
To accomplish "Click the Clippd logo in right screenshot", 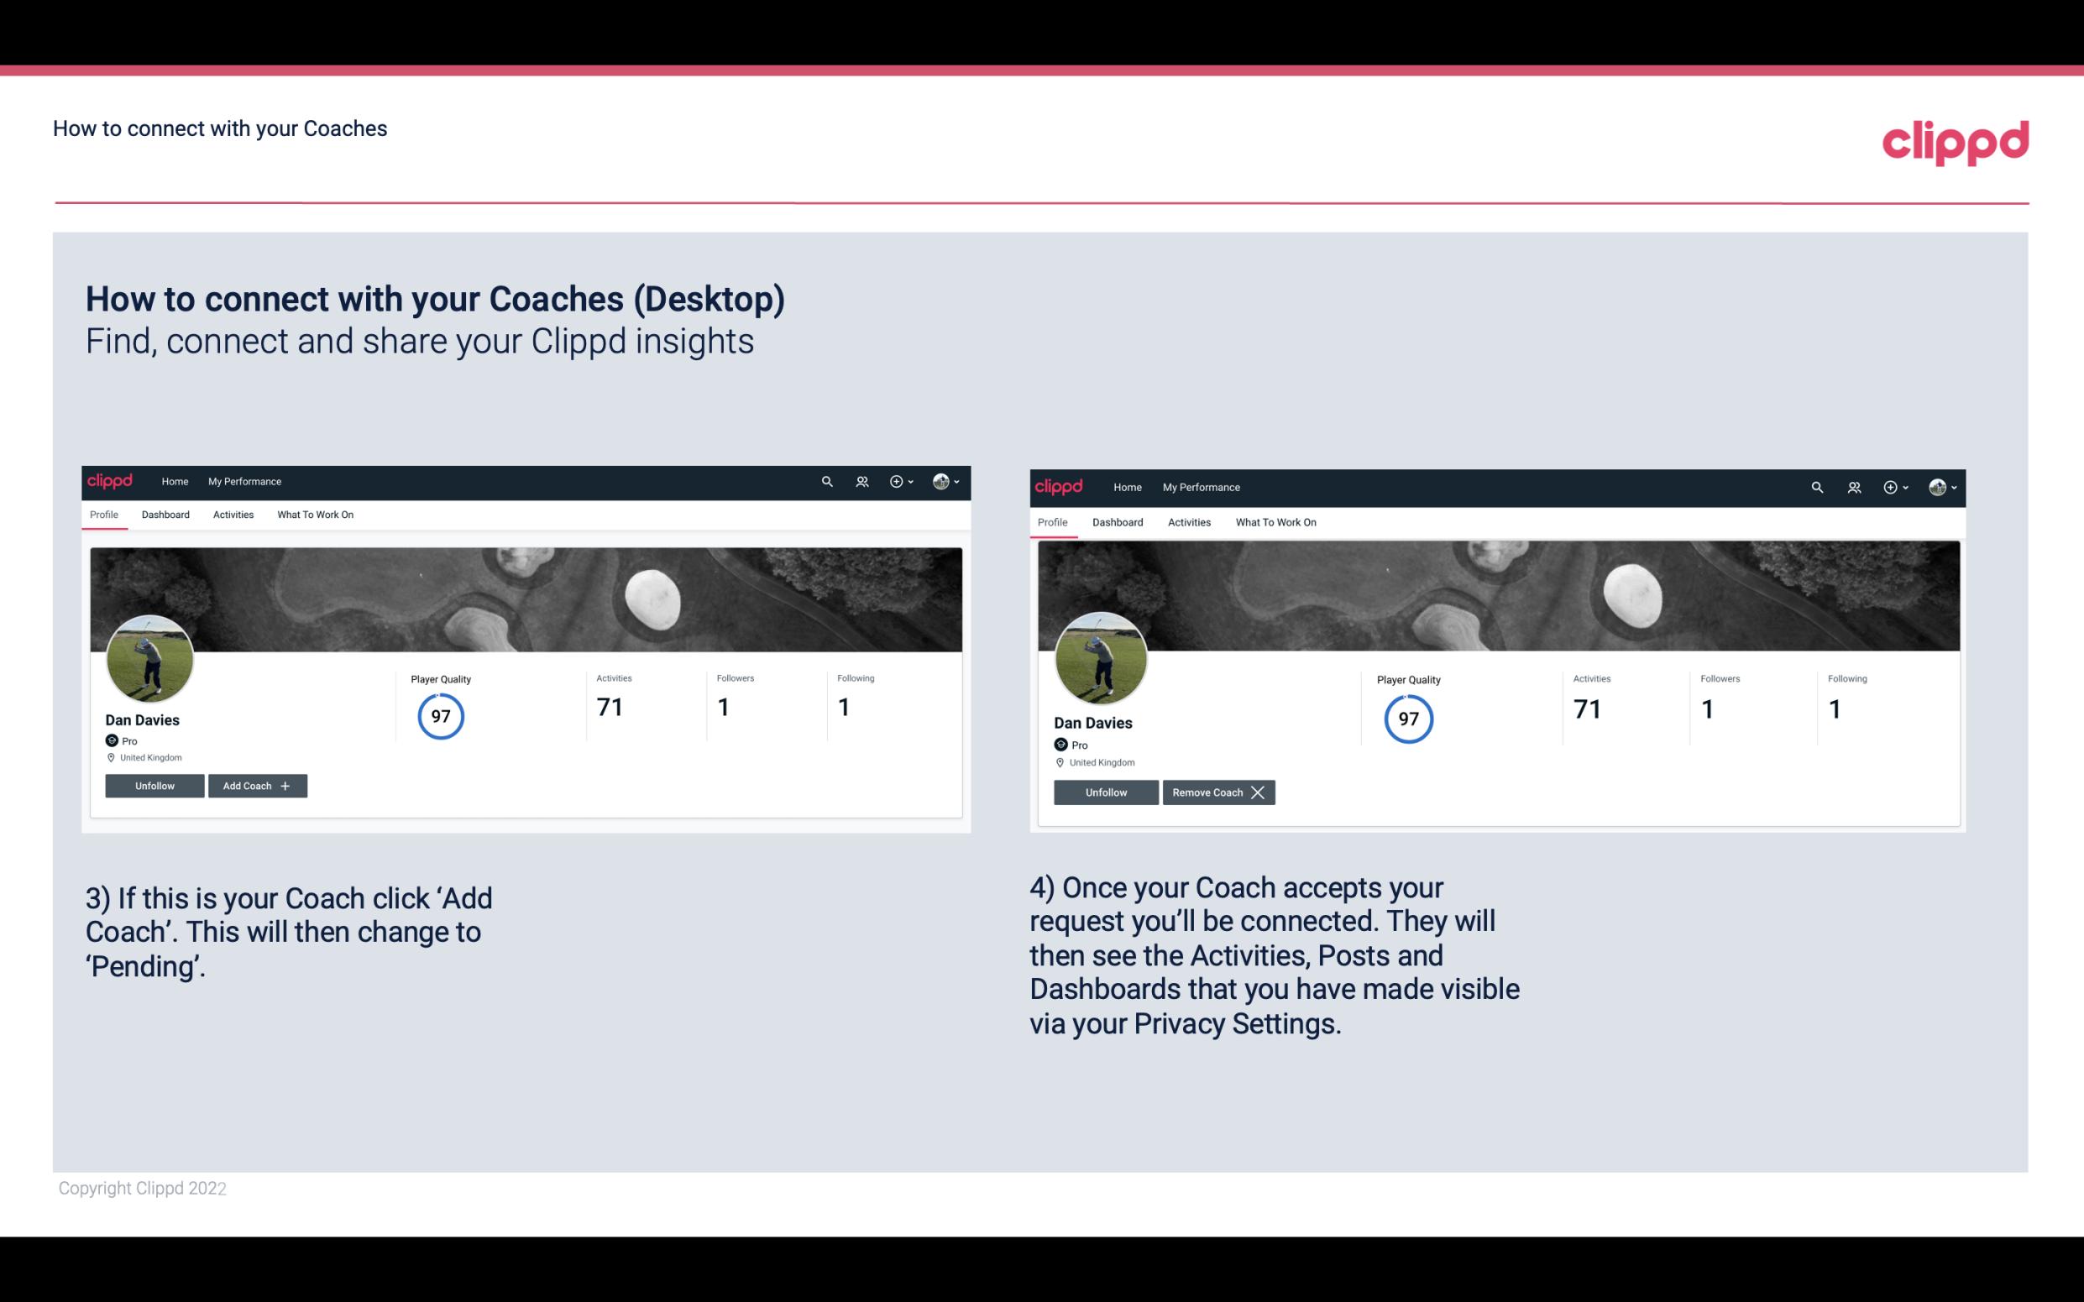I will (x=1060, y=486).
